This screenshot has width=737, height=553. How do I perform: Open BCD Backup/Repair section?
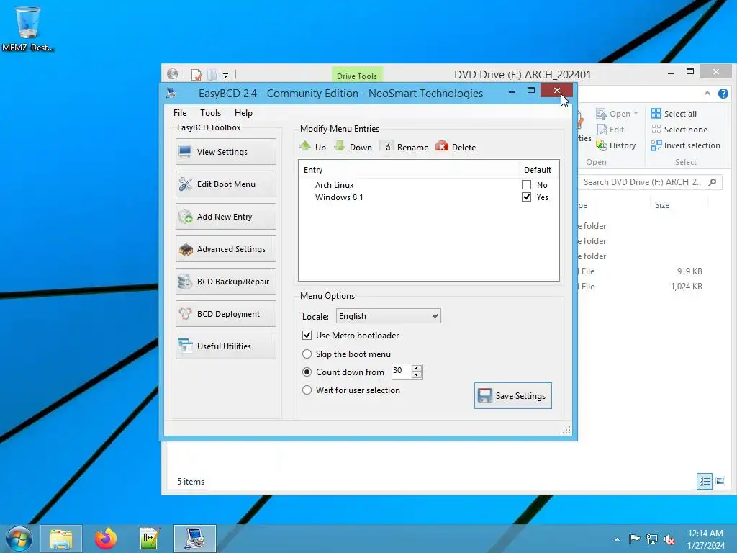tap(225, 282)
